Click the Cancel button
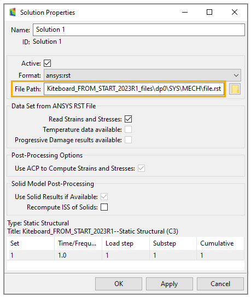This screenshot has width=251, height=297. (220, 284)
